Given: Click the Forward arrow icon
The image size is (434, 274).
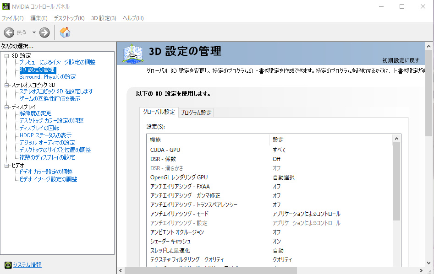Looking at the screenshot, I should (x=44, y=32).
